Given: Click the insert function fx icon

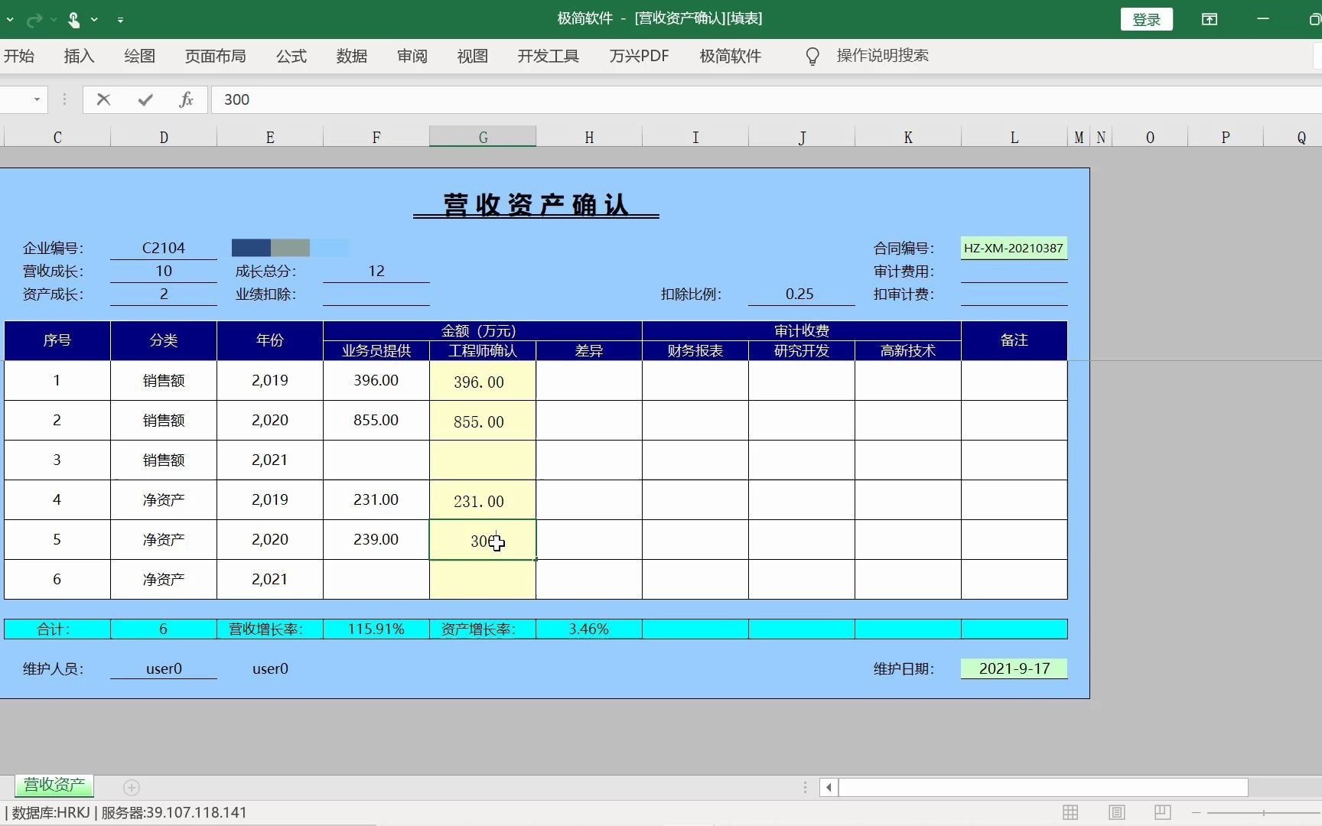Looking at the screenshot, I should pos(186,99).
